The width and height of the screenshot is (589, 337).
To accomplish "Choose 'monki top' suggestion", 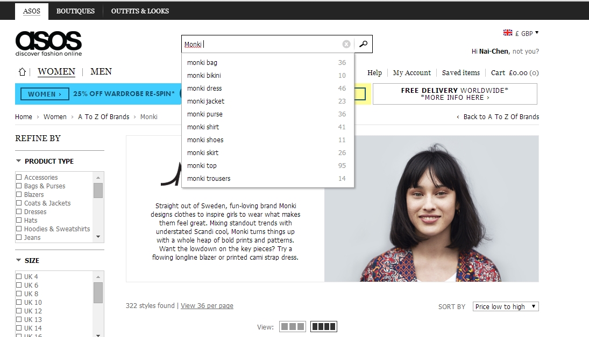I will (x=267, y=166).
